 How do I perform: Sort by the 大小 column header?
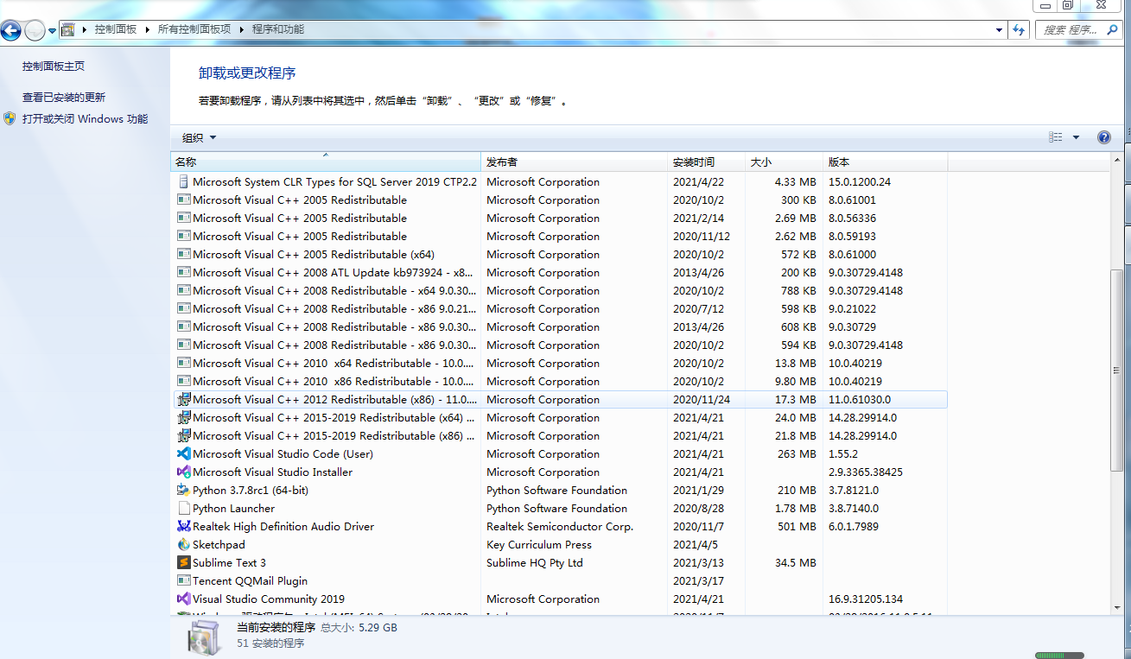point(784,162)
